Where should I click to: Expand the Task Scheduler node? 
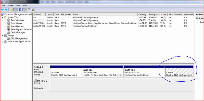6,20
